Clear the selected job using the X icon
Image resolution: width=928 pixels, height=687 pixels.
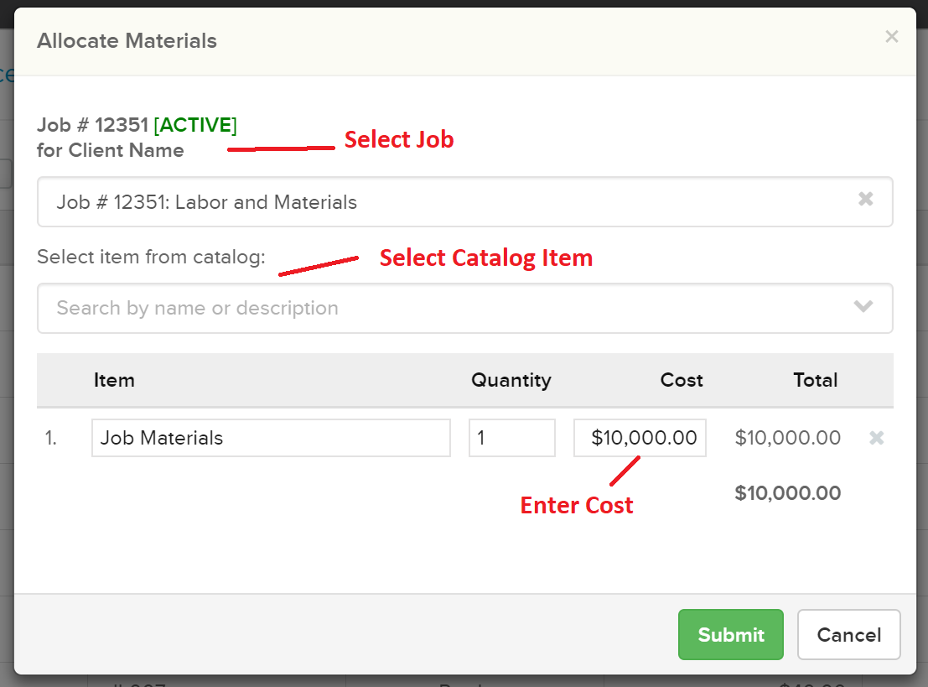866,200
